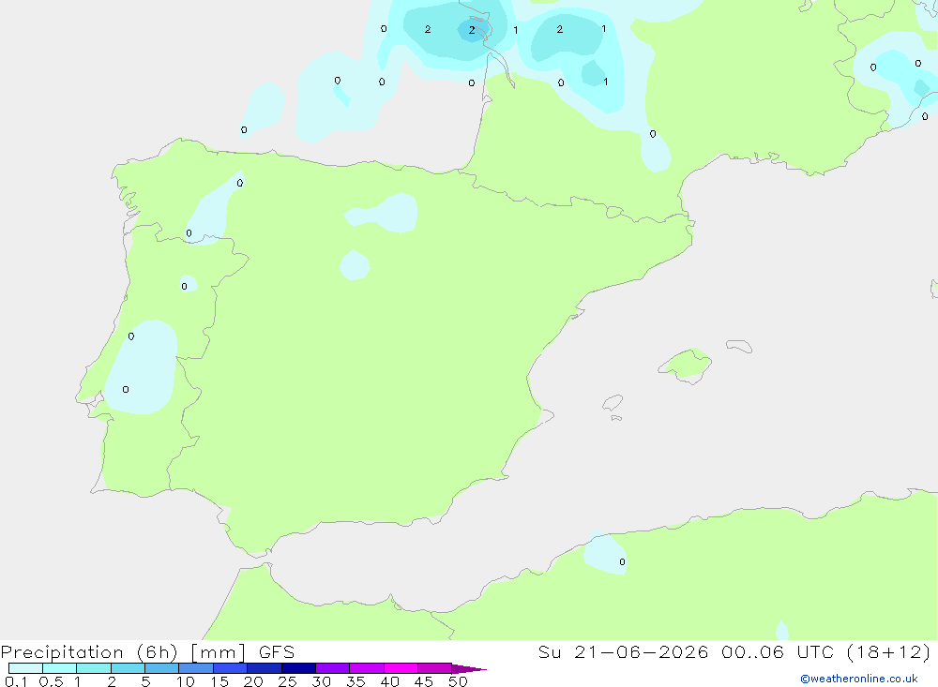Screen dimensions: 938x687
Task: Pick the 35–40 mm purple legend swatch
Action: 367,668
